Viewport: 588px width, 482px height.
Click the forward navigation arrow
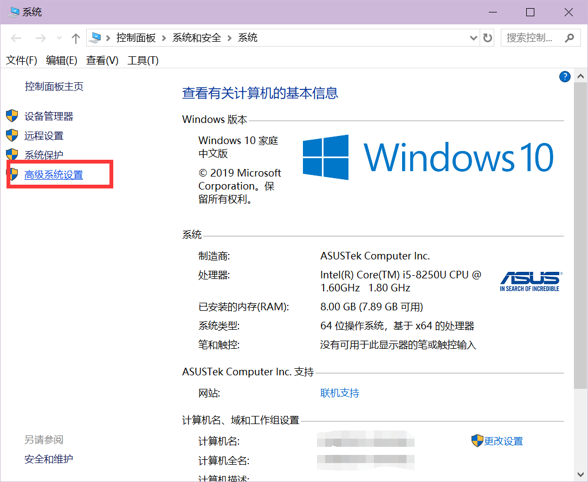point(41,38)
